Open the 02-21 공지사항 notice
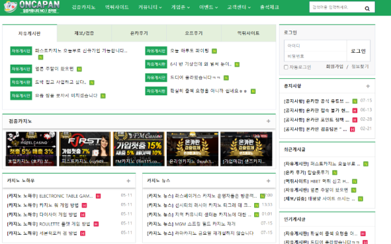 pos(315,129)
